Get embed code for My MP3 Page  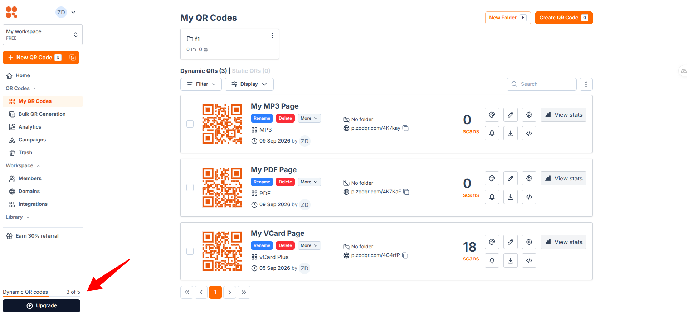(x=529, y=133)
